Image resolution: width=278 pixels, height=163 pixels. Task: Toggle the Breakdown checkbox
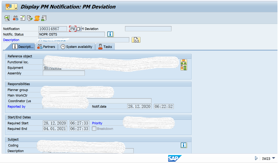pos(94,129)
